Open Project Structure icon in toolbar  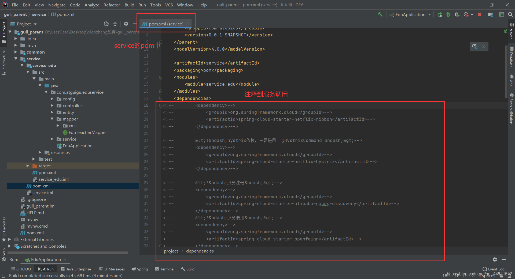click(491, 15)
